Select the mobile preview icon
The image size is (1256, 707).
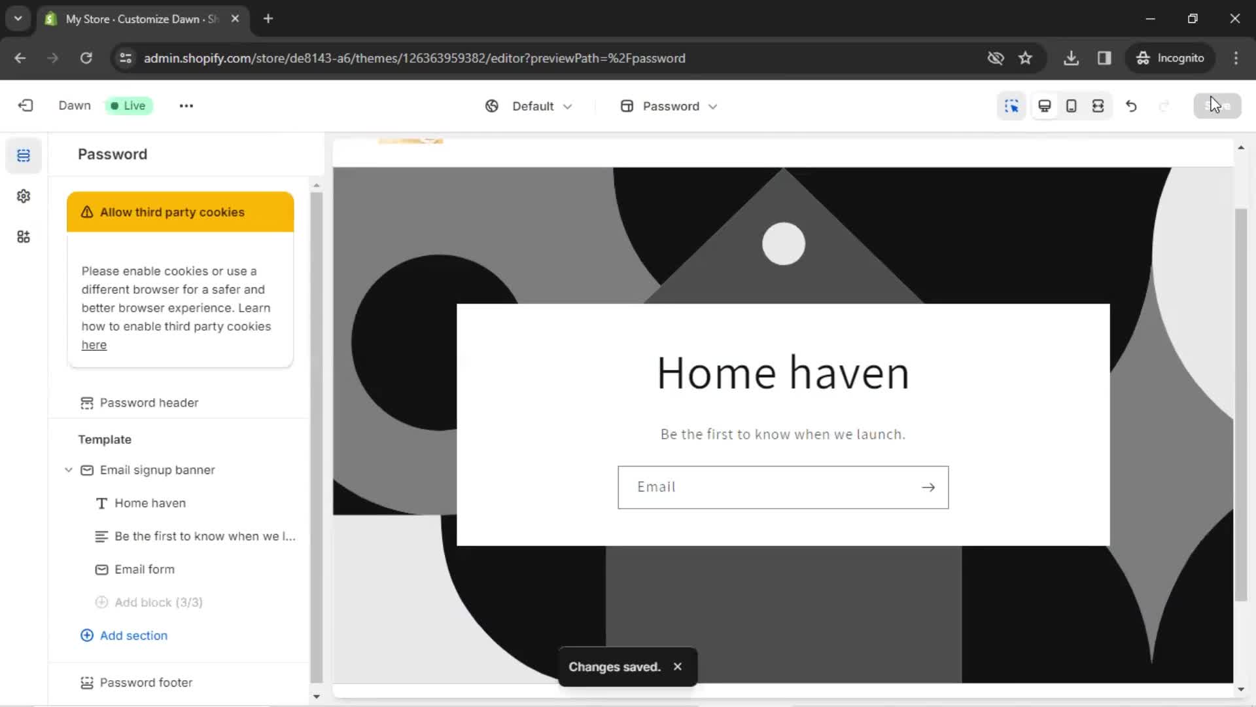pyautogui.click(x=1072, y=105)
